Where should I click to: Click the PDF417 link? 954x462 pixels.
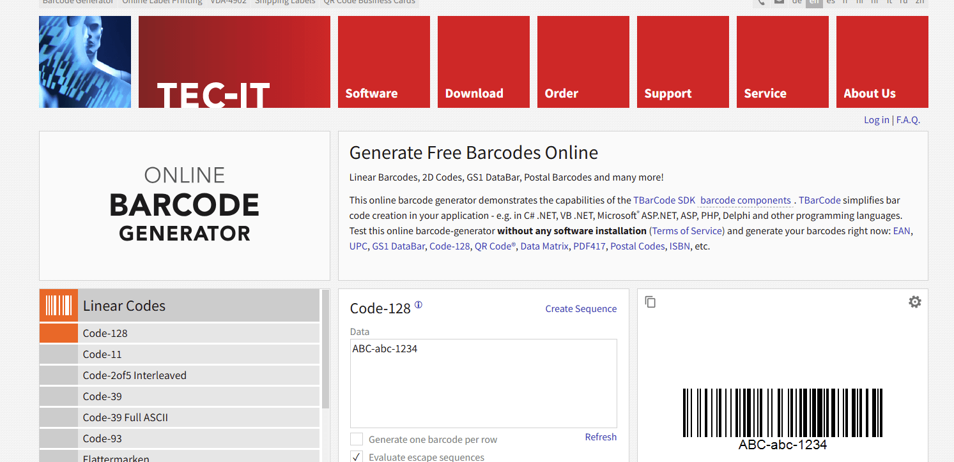click(589, 246)
